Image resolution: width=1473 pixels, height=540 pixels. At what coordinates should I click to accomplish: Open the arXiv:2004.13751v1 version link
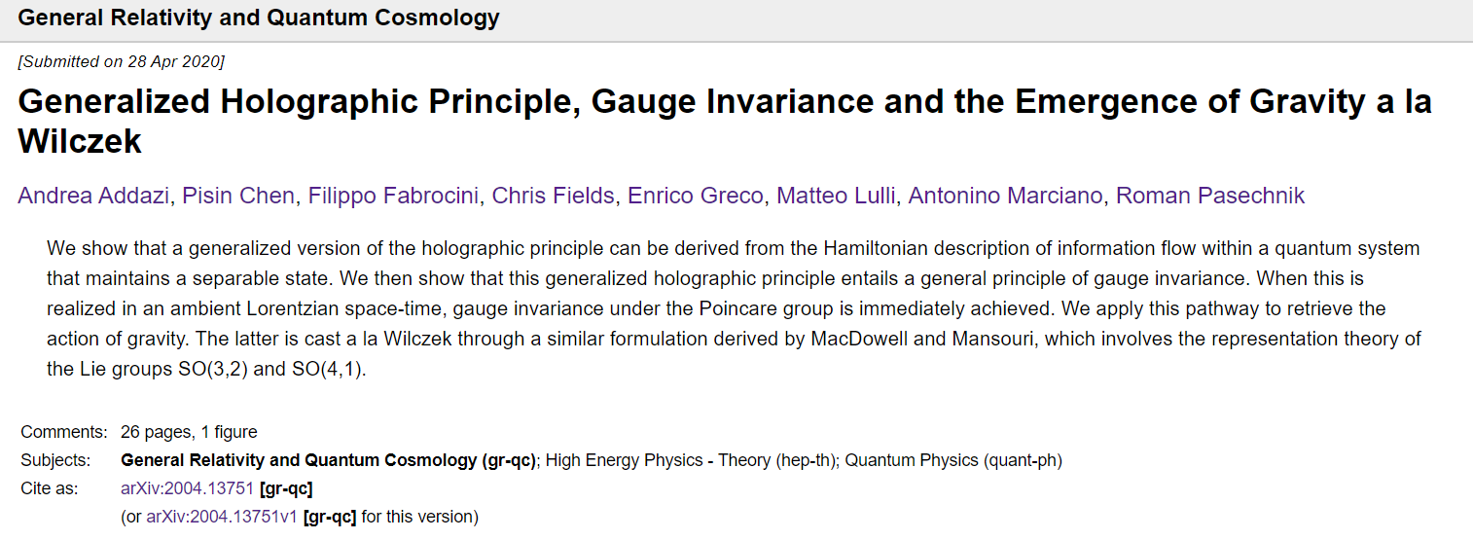coord(221,517)
